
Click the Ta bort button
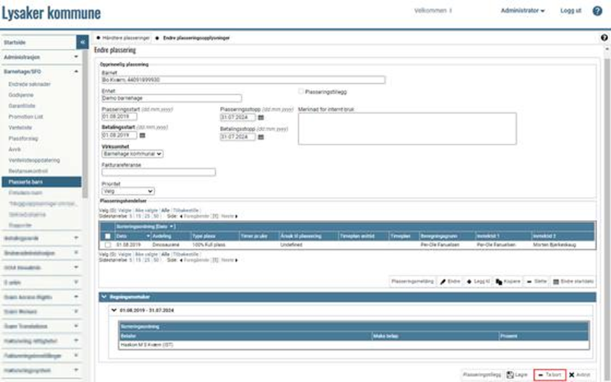(549, 375)
